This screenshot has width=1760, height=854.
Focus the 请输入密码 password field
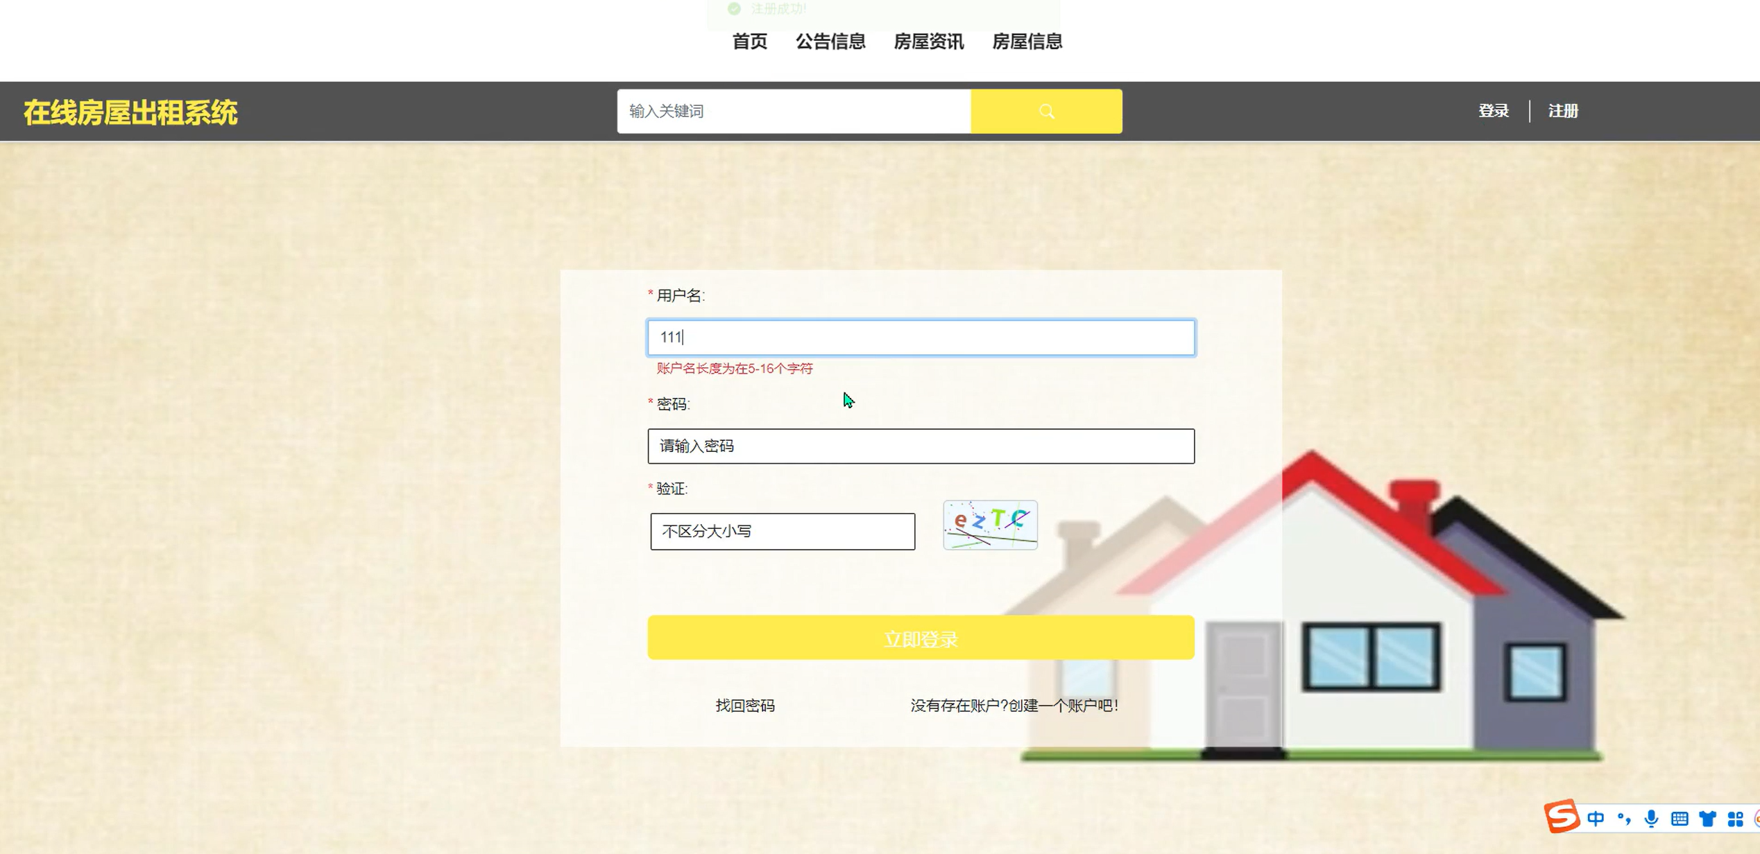point(921,446)
